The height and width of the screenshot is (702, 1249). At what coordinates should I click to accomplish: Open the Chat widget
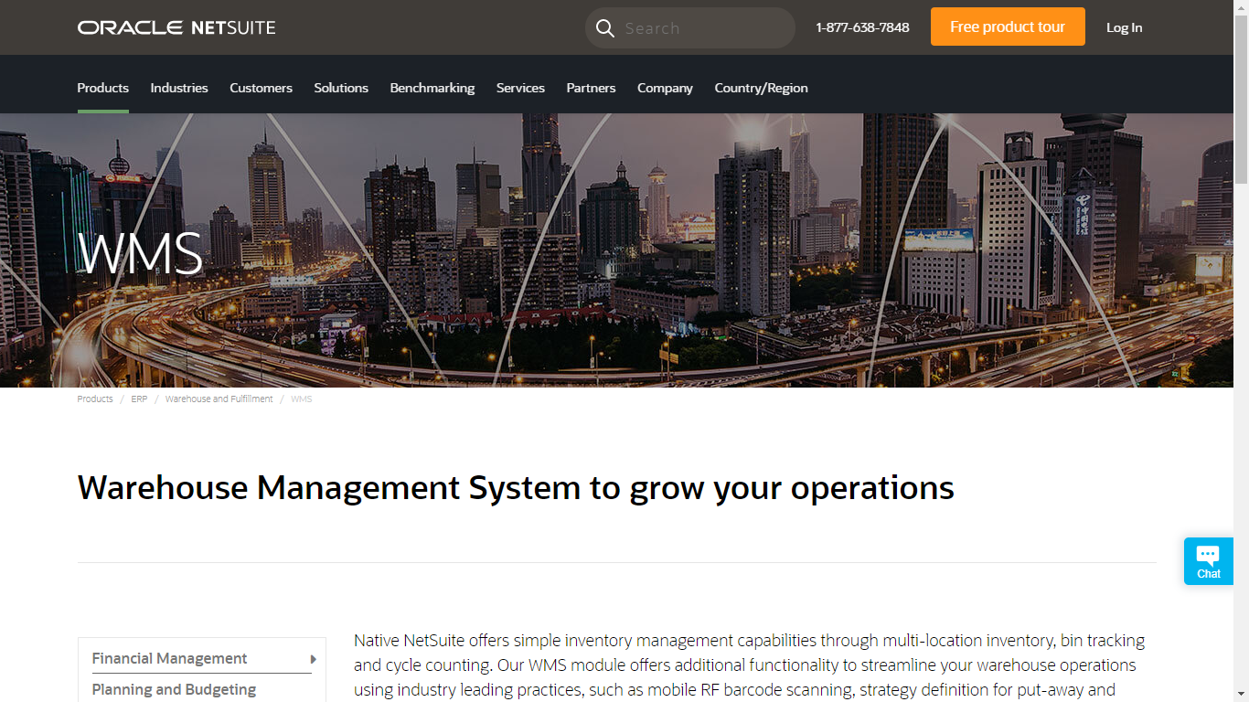(x=1209, y=561)
